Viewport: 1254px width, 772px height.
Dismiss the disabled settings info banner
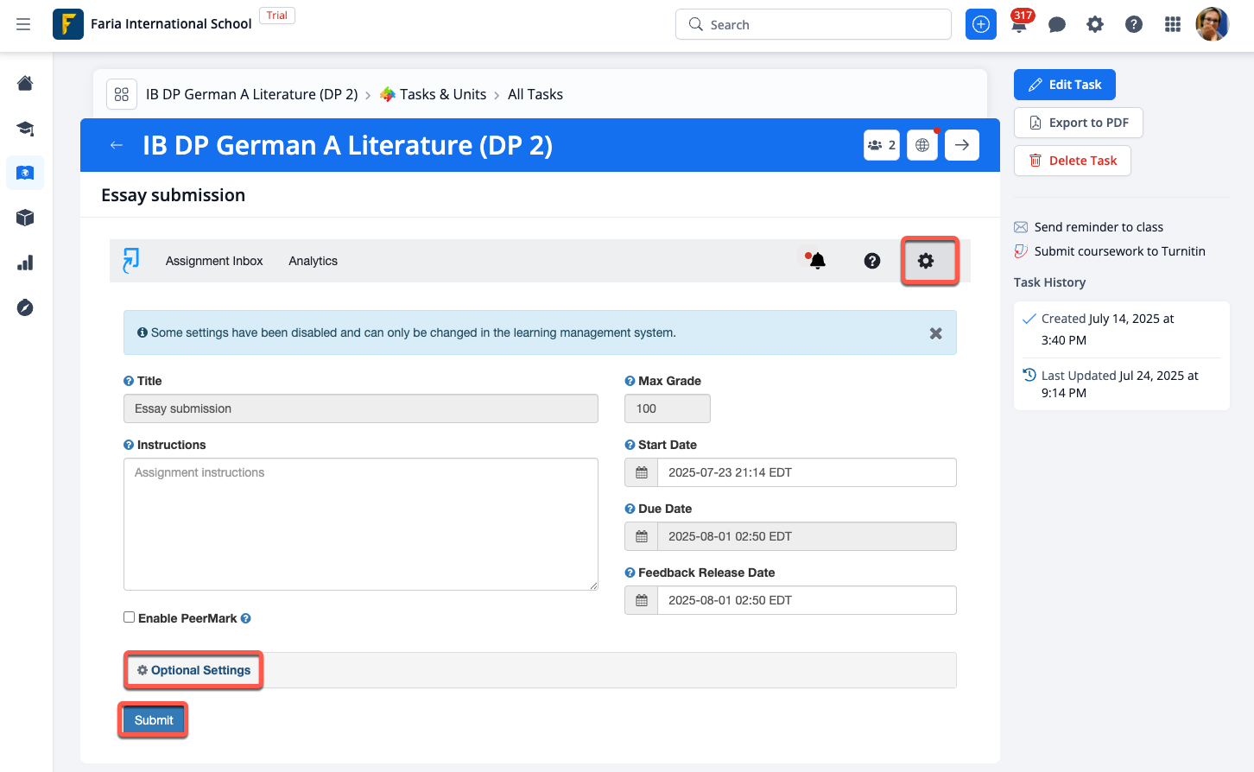[935, 333]
